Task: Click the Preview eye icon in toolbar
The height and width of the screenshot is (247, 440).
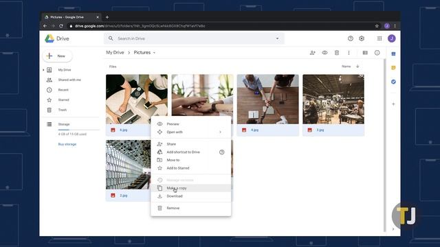Action: [324, 53]
